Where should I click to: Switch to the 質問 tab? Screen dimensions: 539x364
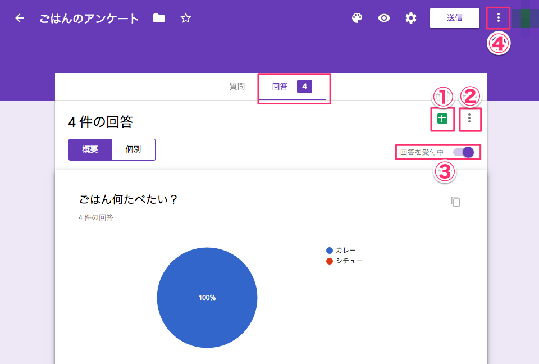tap(237, 87)
